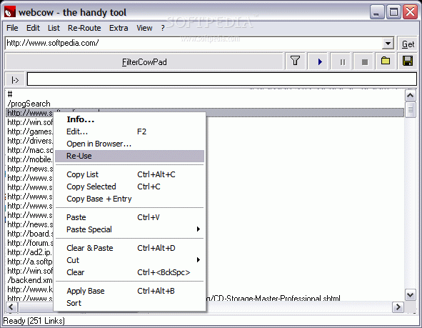Viewport: 422px width, 328px height.
Task: Choose Apply Base from context menu
Action: click(x=129, y=291)
